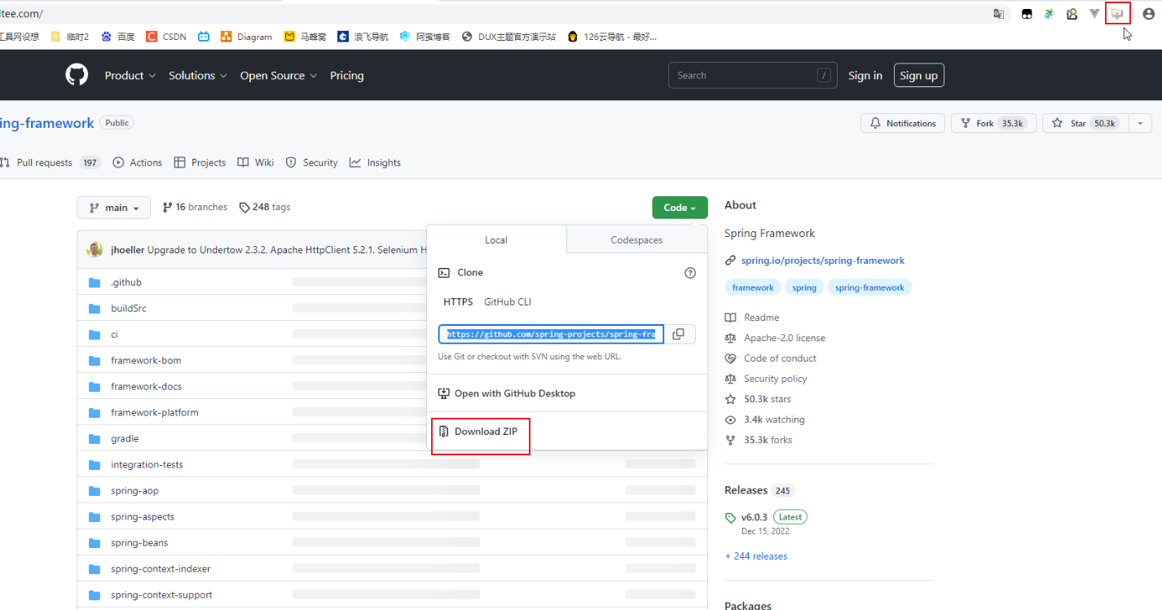The height and width of the screenshot is (610, 1162).
Task: Click the spring-framework topic tag
Action: (x=869, y=287)
